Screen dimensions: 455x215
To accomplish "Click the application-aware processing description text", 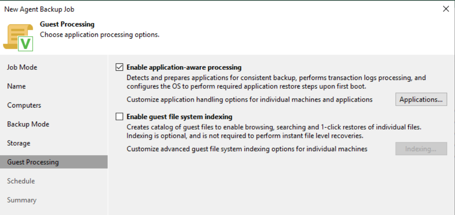I will click(276, 82).
